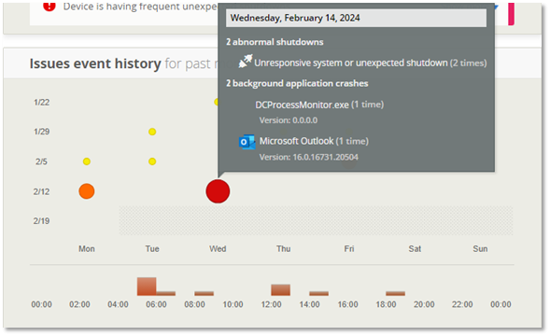The image size is (550, 336).
Task: Click the red alert icon beside Device message
Action: pyautogui.click(x=49, y=7)
